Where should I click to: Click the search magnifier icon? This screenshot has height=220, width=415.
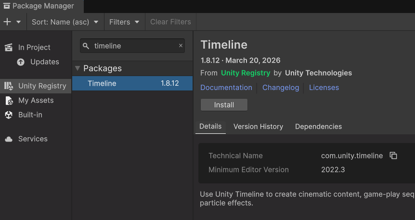[86, 46]
